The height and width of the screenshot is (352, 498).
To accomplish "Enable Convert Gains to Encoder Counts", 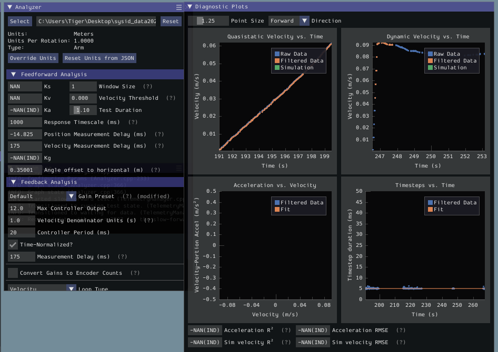I will [x=13, y=273].
